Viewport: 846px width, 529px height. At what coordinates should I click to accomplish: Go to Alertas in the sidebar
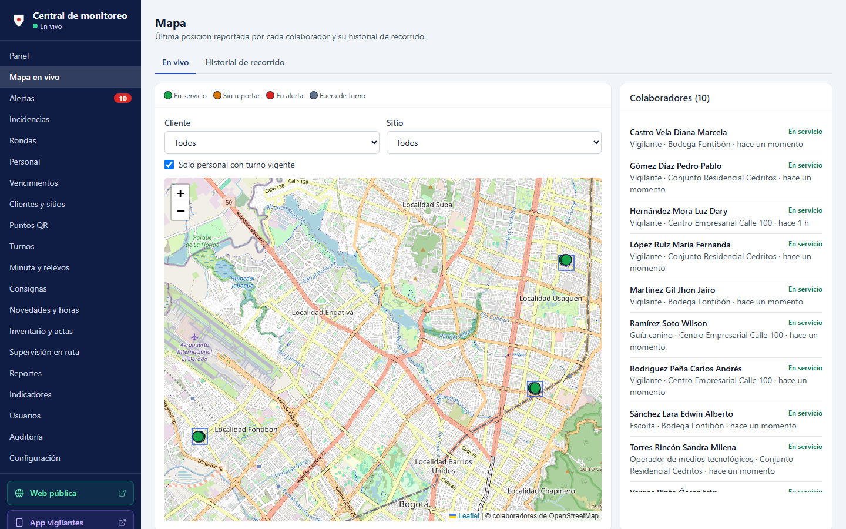[70, 98]
